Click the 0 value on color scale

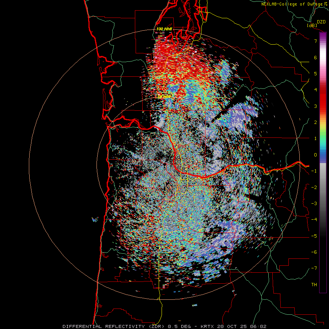pyautogui.click(x=315, y=155)
